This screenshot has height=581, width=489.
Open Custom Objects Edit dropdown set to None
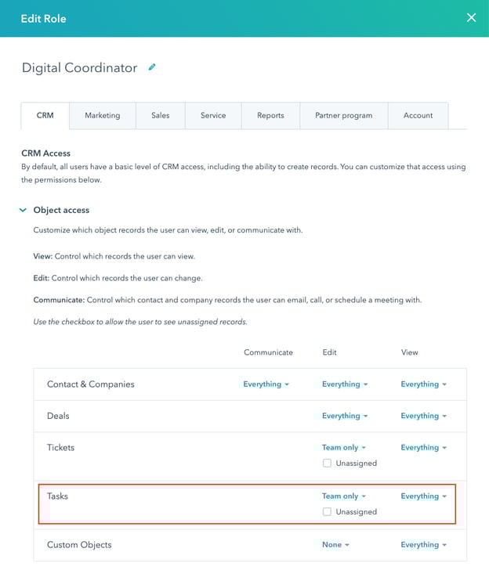tap(335, 544)
